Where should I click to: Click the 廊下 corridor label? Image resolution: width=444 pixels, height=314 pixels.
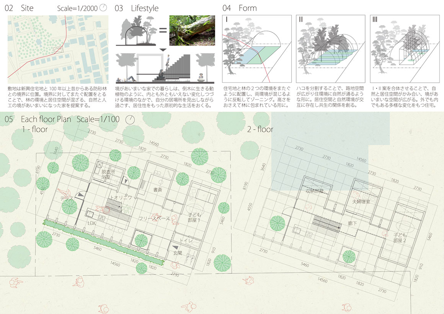[x=352, y=224]
